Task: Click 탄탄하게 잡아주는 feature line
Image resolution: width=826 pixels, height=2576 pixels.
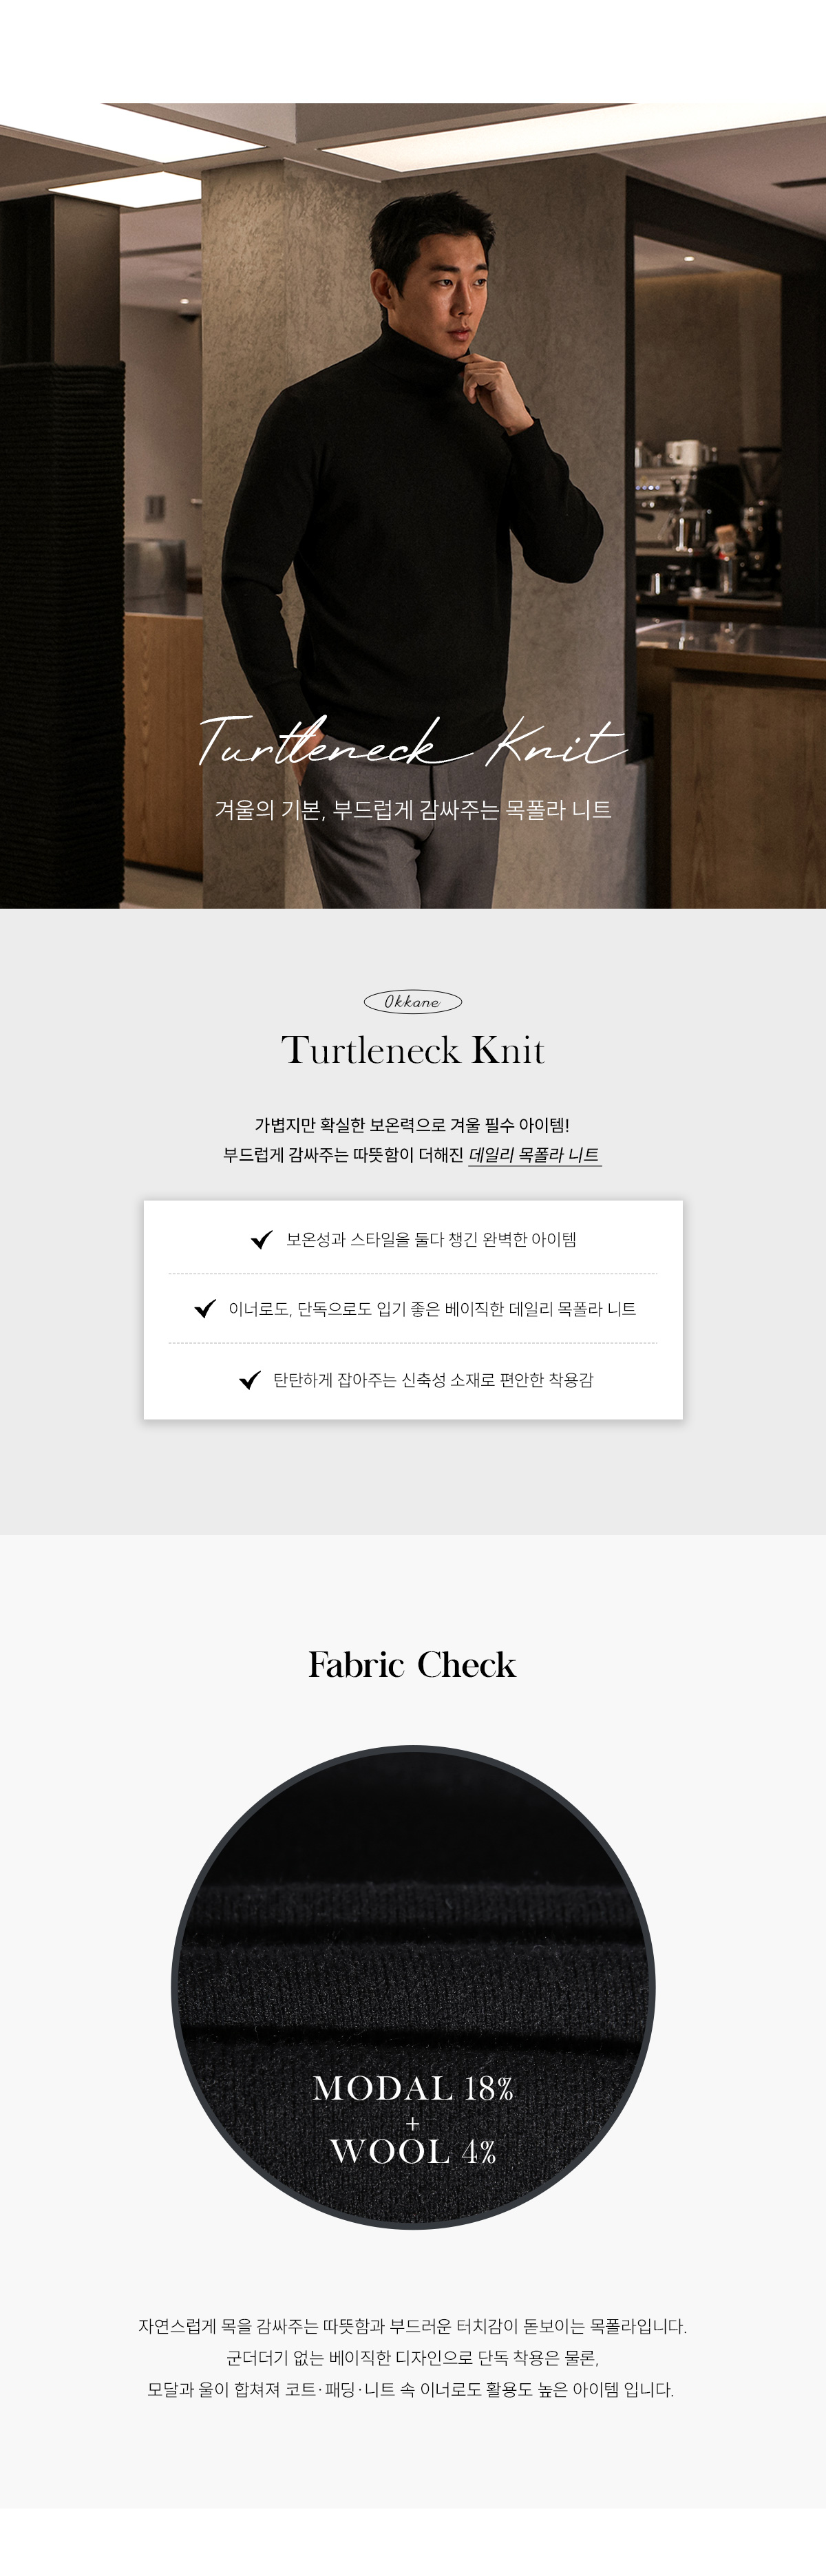Action: 433,1379
